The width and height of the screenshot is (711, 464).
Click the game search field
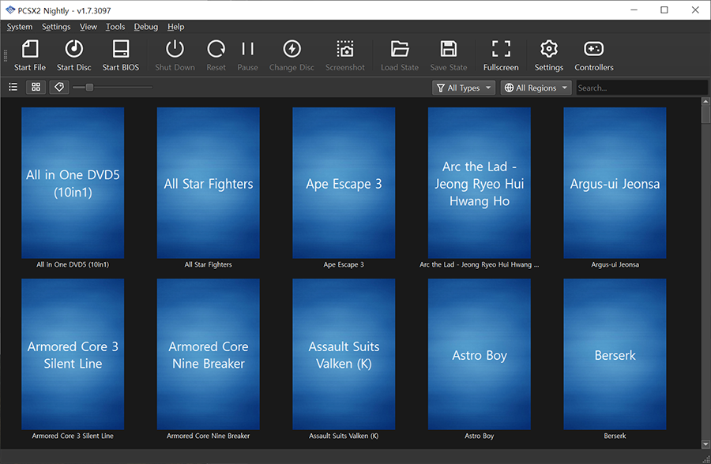pos(634,88)
